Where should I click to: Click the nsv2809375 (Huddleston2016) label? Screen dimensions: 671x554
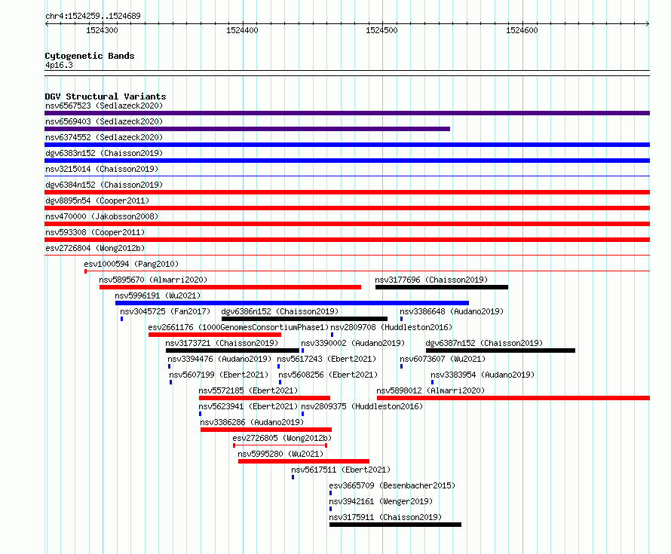[362, 406]
